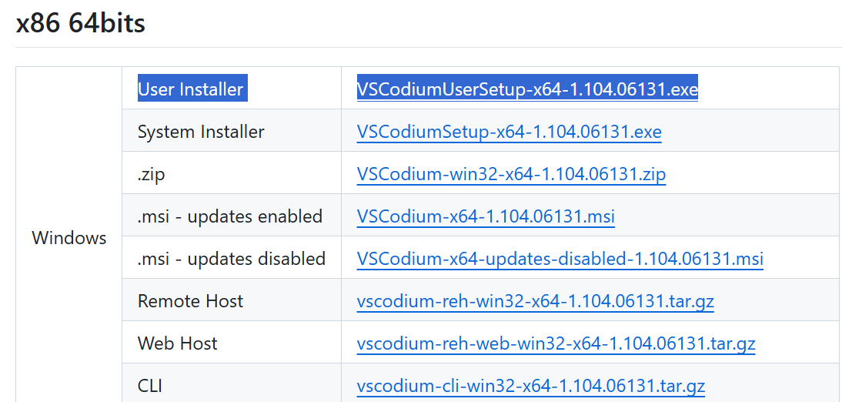Download VSCodium-x64-1.104.06131.msi with updates enabled
The image size is (842, 402).
click(x=486, y=216)
